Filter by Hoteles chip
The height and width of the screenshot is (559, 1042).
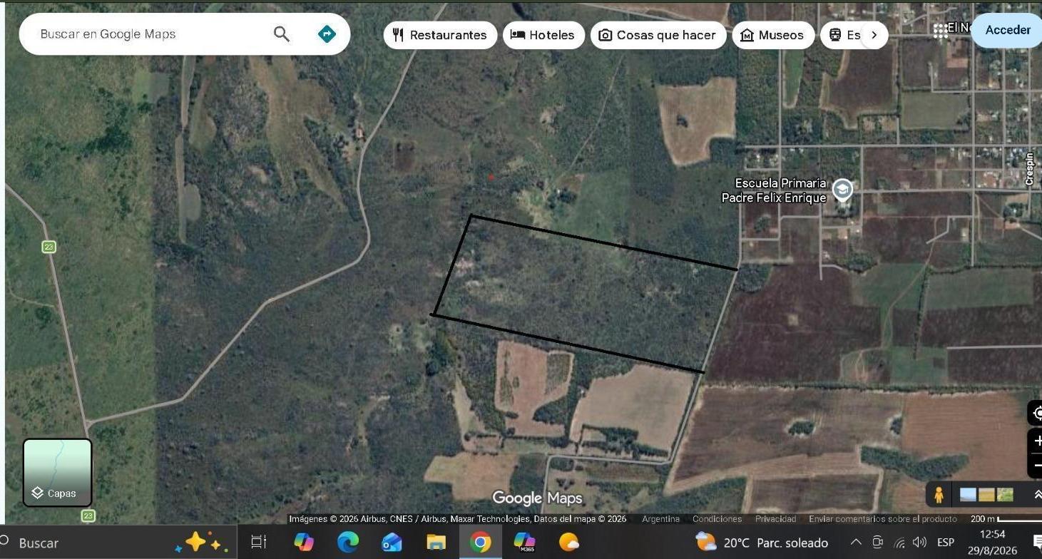543,35
